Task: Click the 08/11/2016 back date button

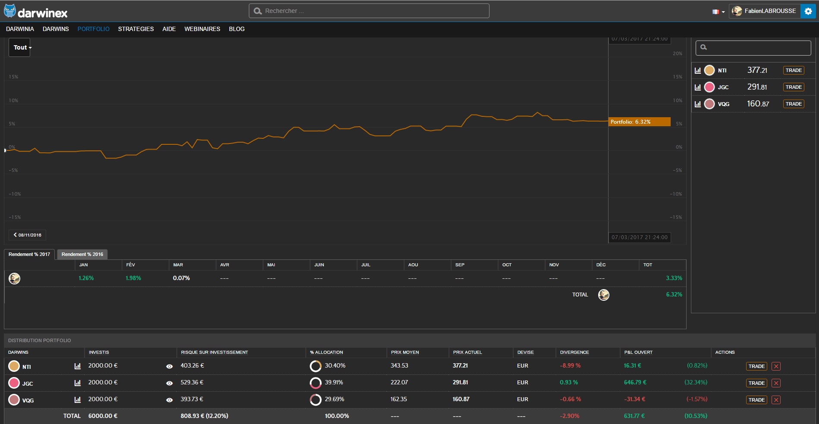Action: [28, 235]
